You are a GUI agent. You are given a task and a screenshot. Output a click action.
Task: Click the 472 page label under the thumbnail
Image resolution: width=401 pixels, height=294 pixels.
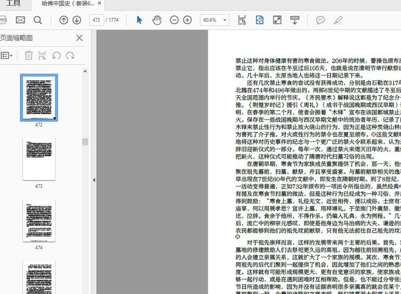point(39,125)
